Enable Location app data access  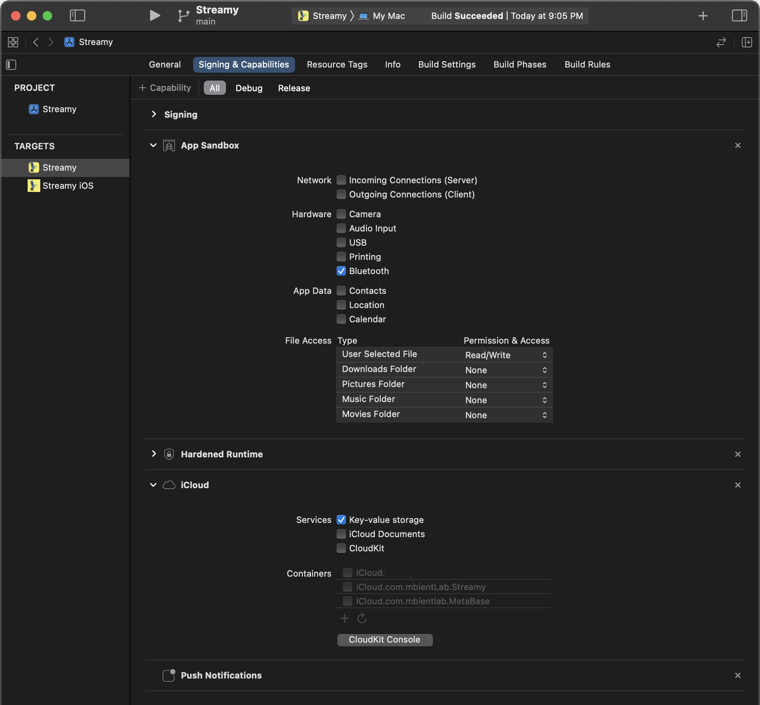pos(341,305)
